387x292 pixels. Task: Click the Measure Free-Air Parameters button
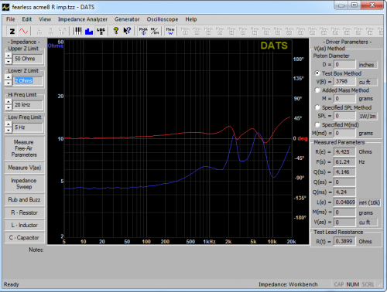[24, 148]
